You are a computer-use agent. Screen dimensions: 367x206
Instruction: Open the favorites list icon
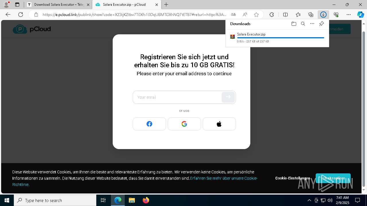point(298,15)
